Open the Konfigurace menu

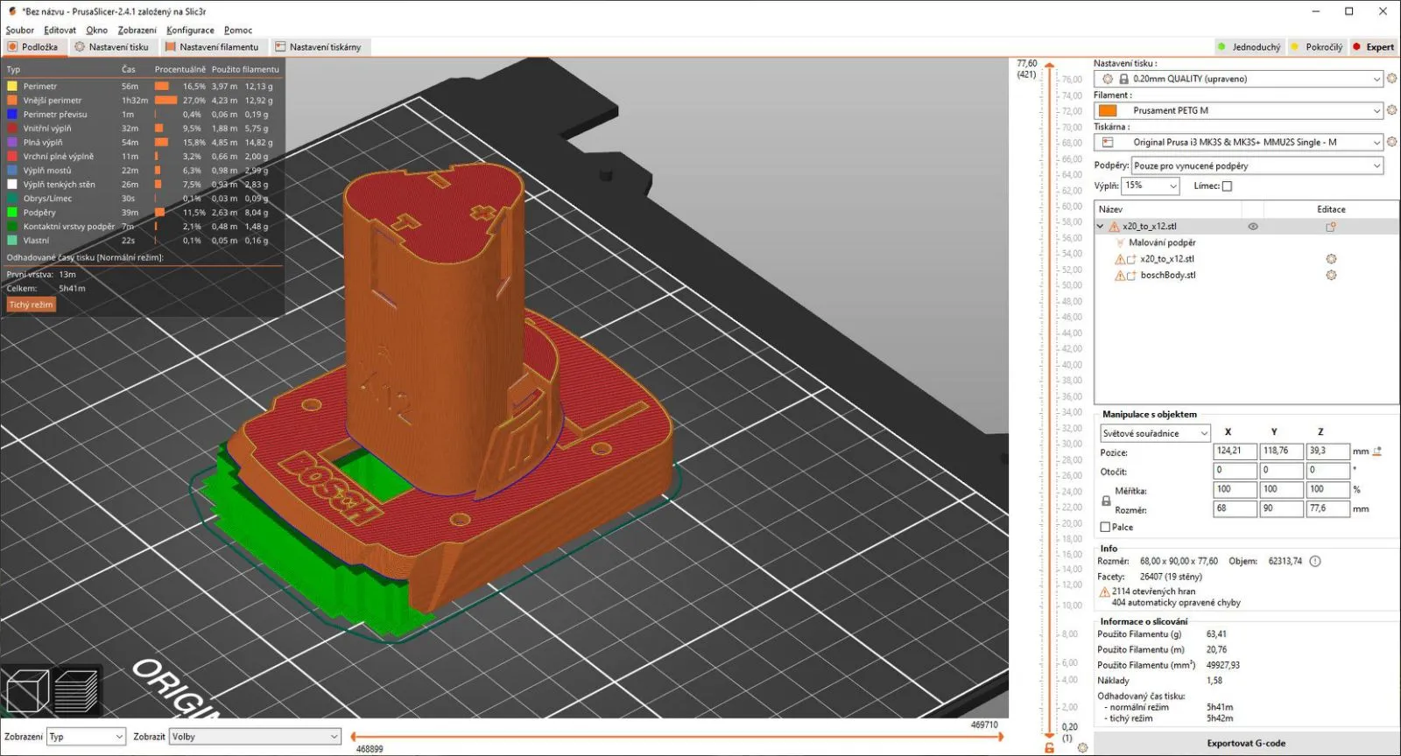point(190,30)
